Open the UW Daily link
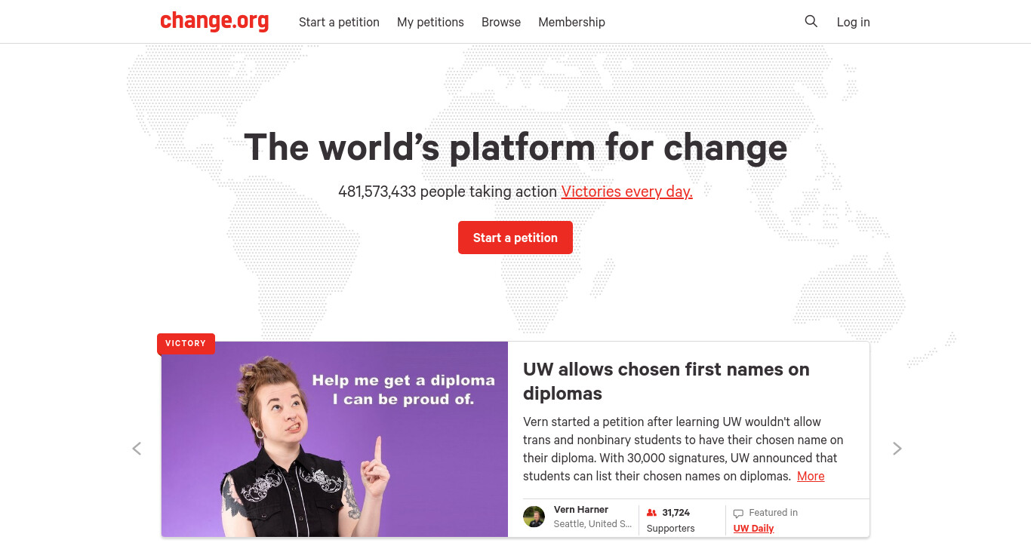 (x=753, y=528)
